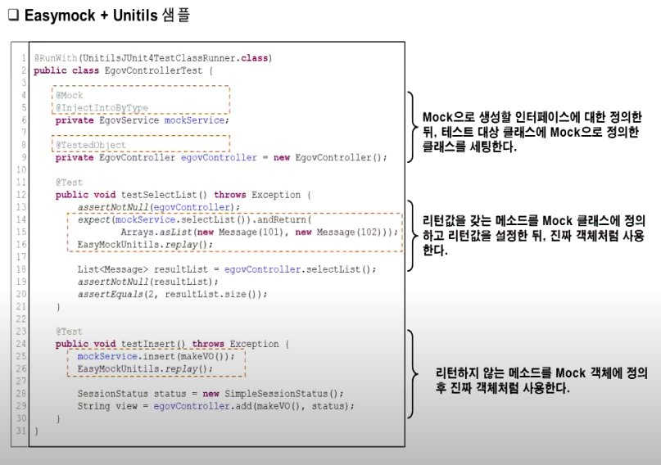Image resolution: width=661 pixels, height=465 pixels.
Task: Click line number 12 in the gutter
Action: click(21, 195)
